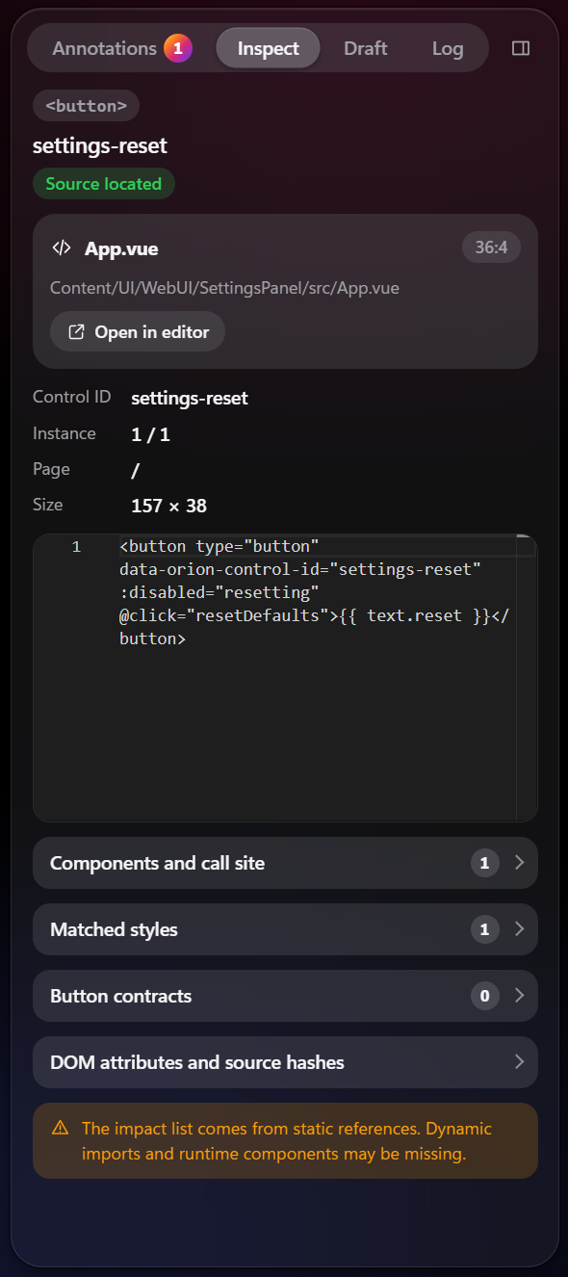
Task: Click the settings-reset heading title
Action: pyautogui.click(x=100, y=145)
